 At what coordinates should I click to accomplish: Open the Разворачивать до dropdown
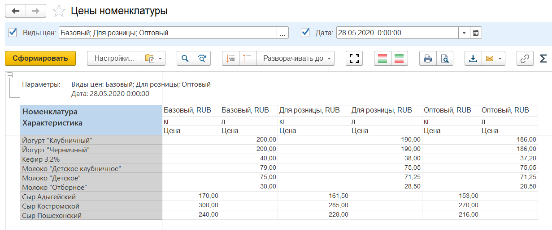(x=329, y=59)
